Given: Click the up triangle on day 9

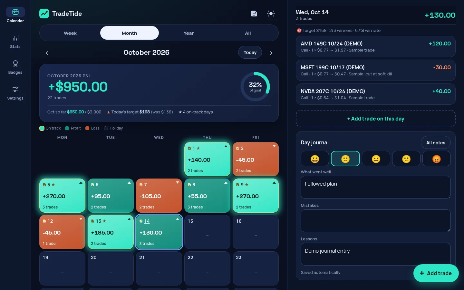Looking at the screenshot, I should 274,183.
